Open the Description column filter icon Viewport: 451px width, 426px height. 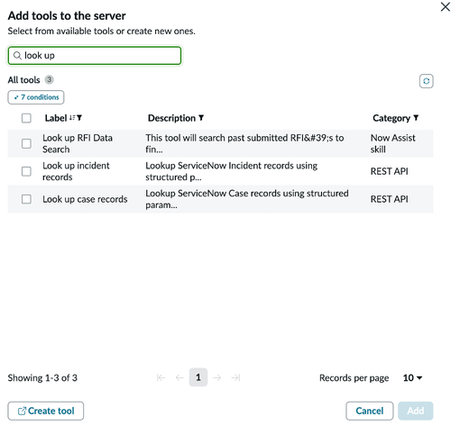pos(201,118)
